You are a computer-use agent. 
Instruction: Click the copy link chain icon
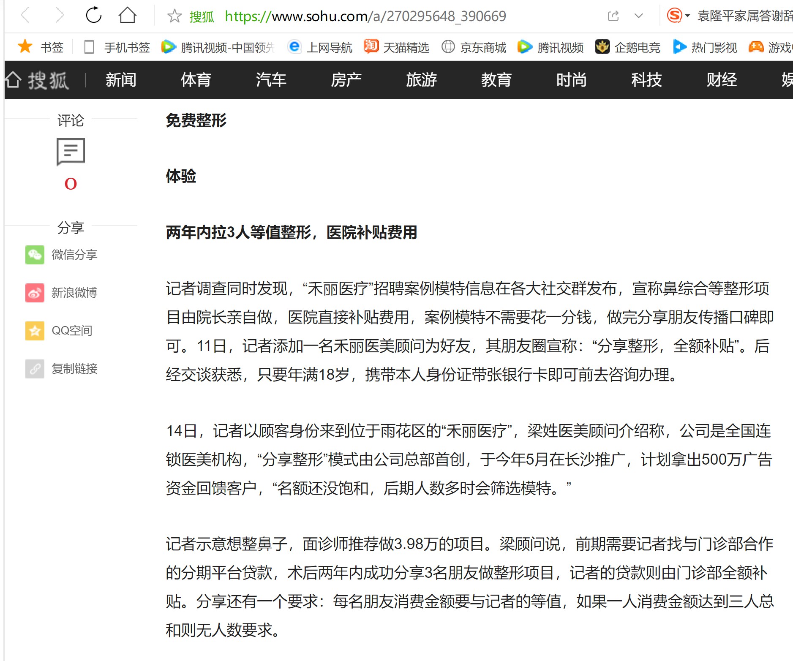point(35,369)
